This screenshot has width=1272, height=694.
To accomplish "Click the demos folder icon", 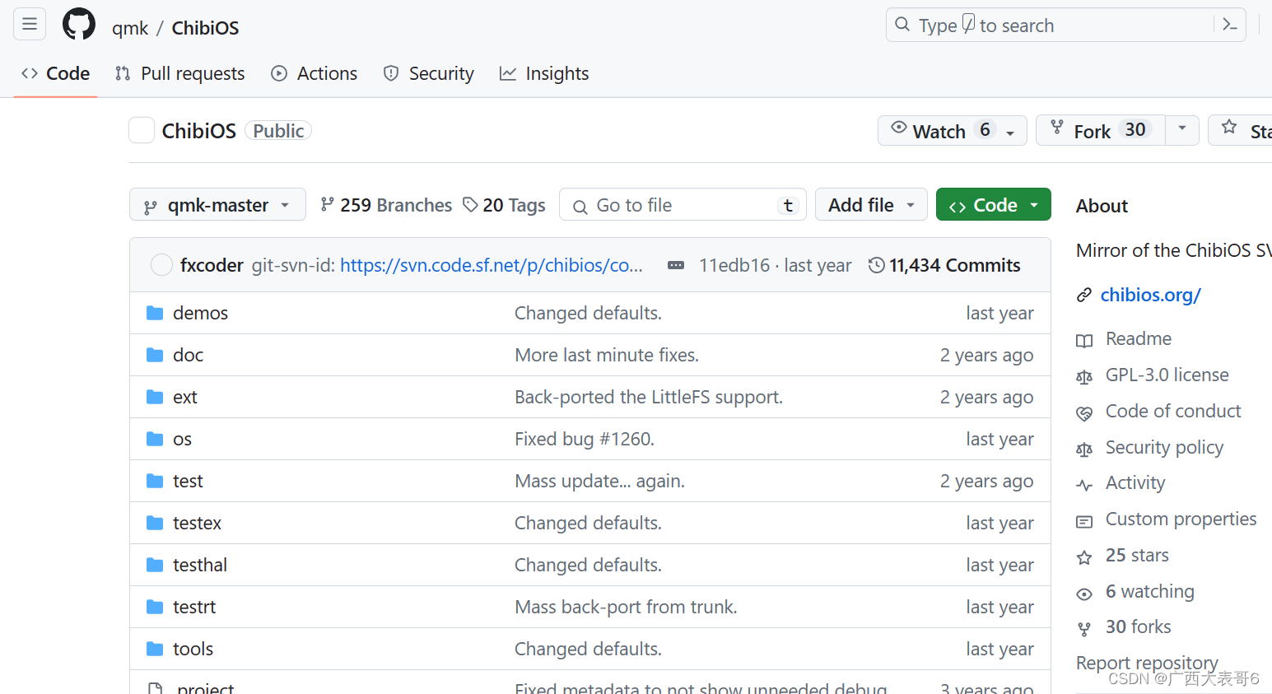I will [x=155, y=313].
